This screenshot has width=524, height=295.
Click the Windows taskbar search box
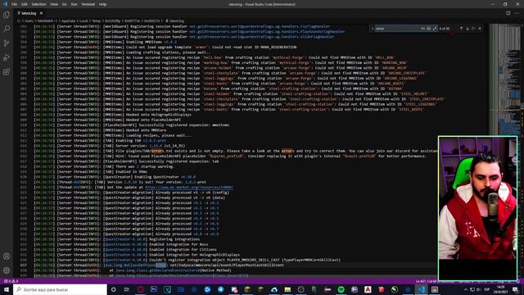[x=60, y=289]
